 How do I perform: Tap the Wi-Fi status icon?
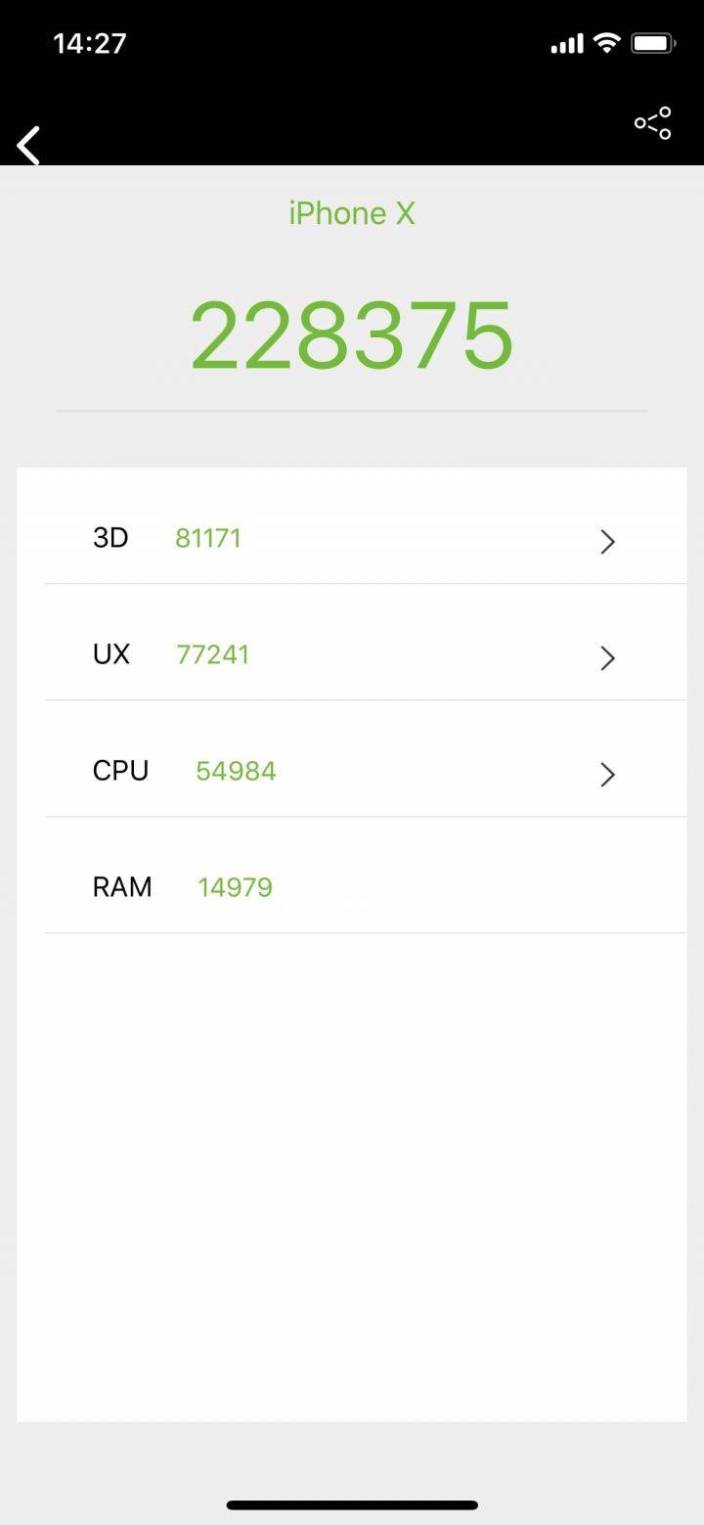coord(607,43)
